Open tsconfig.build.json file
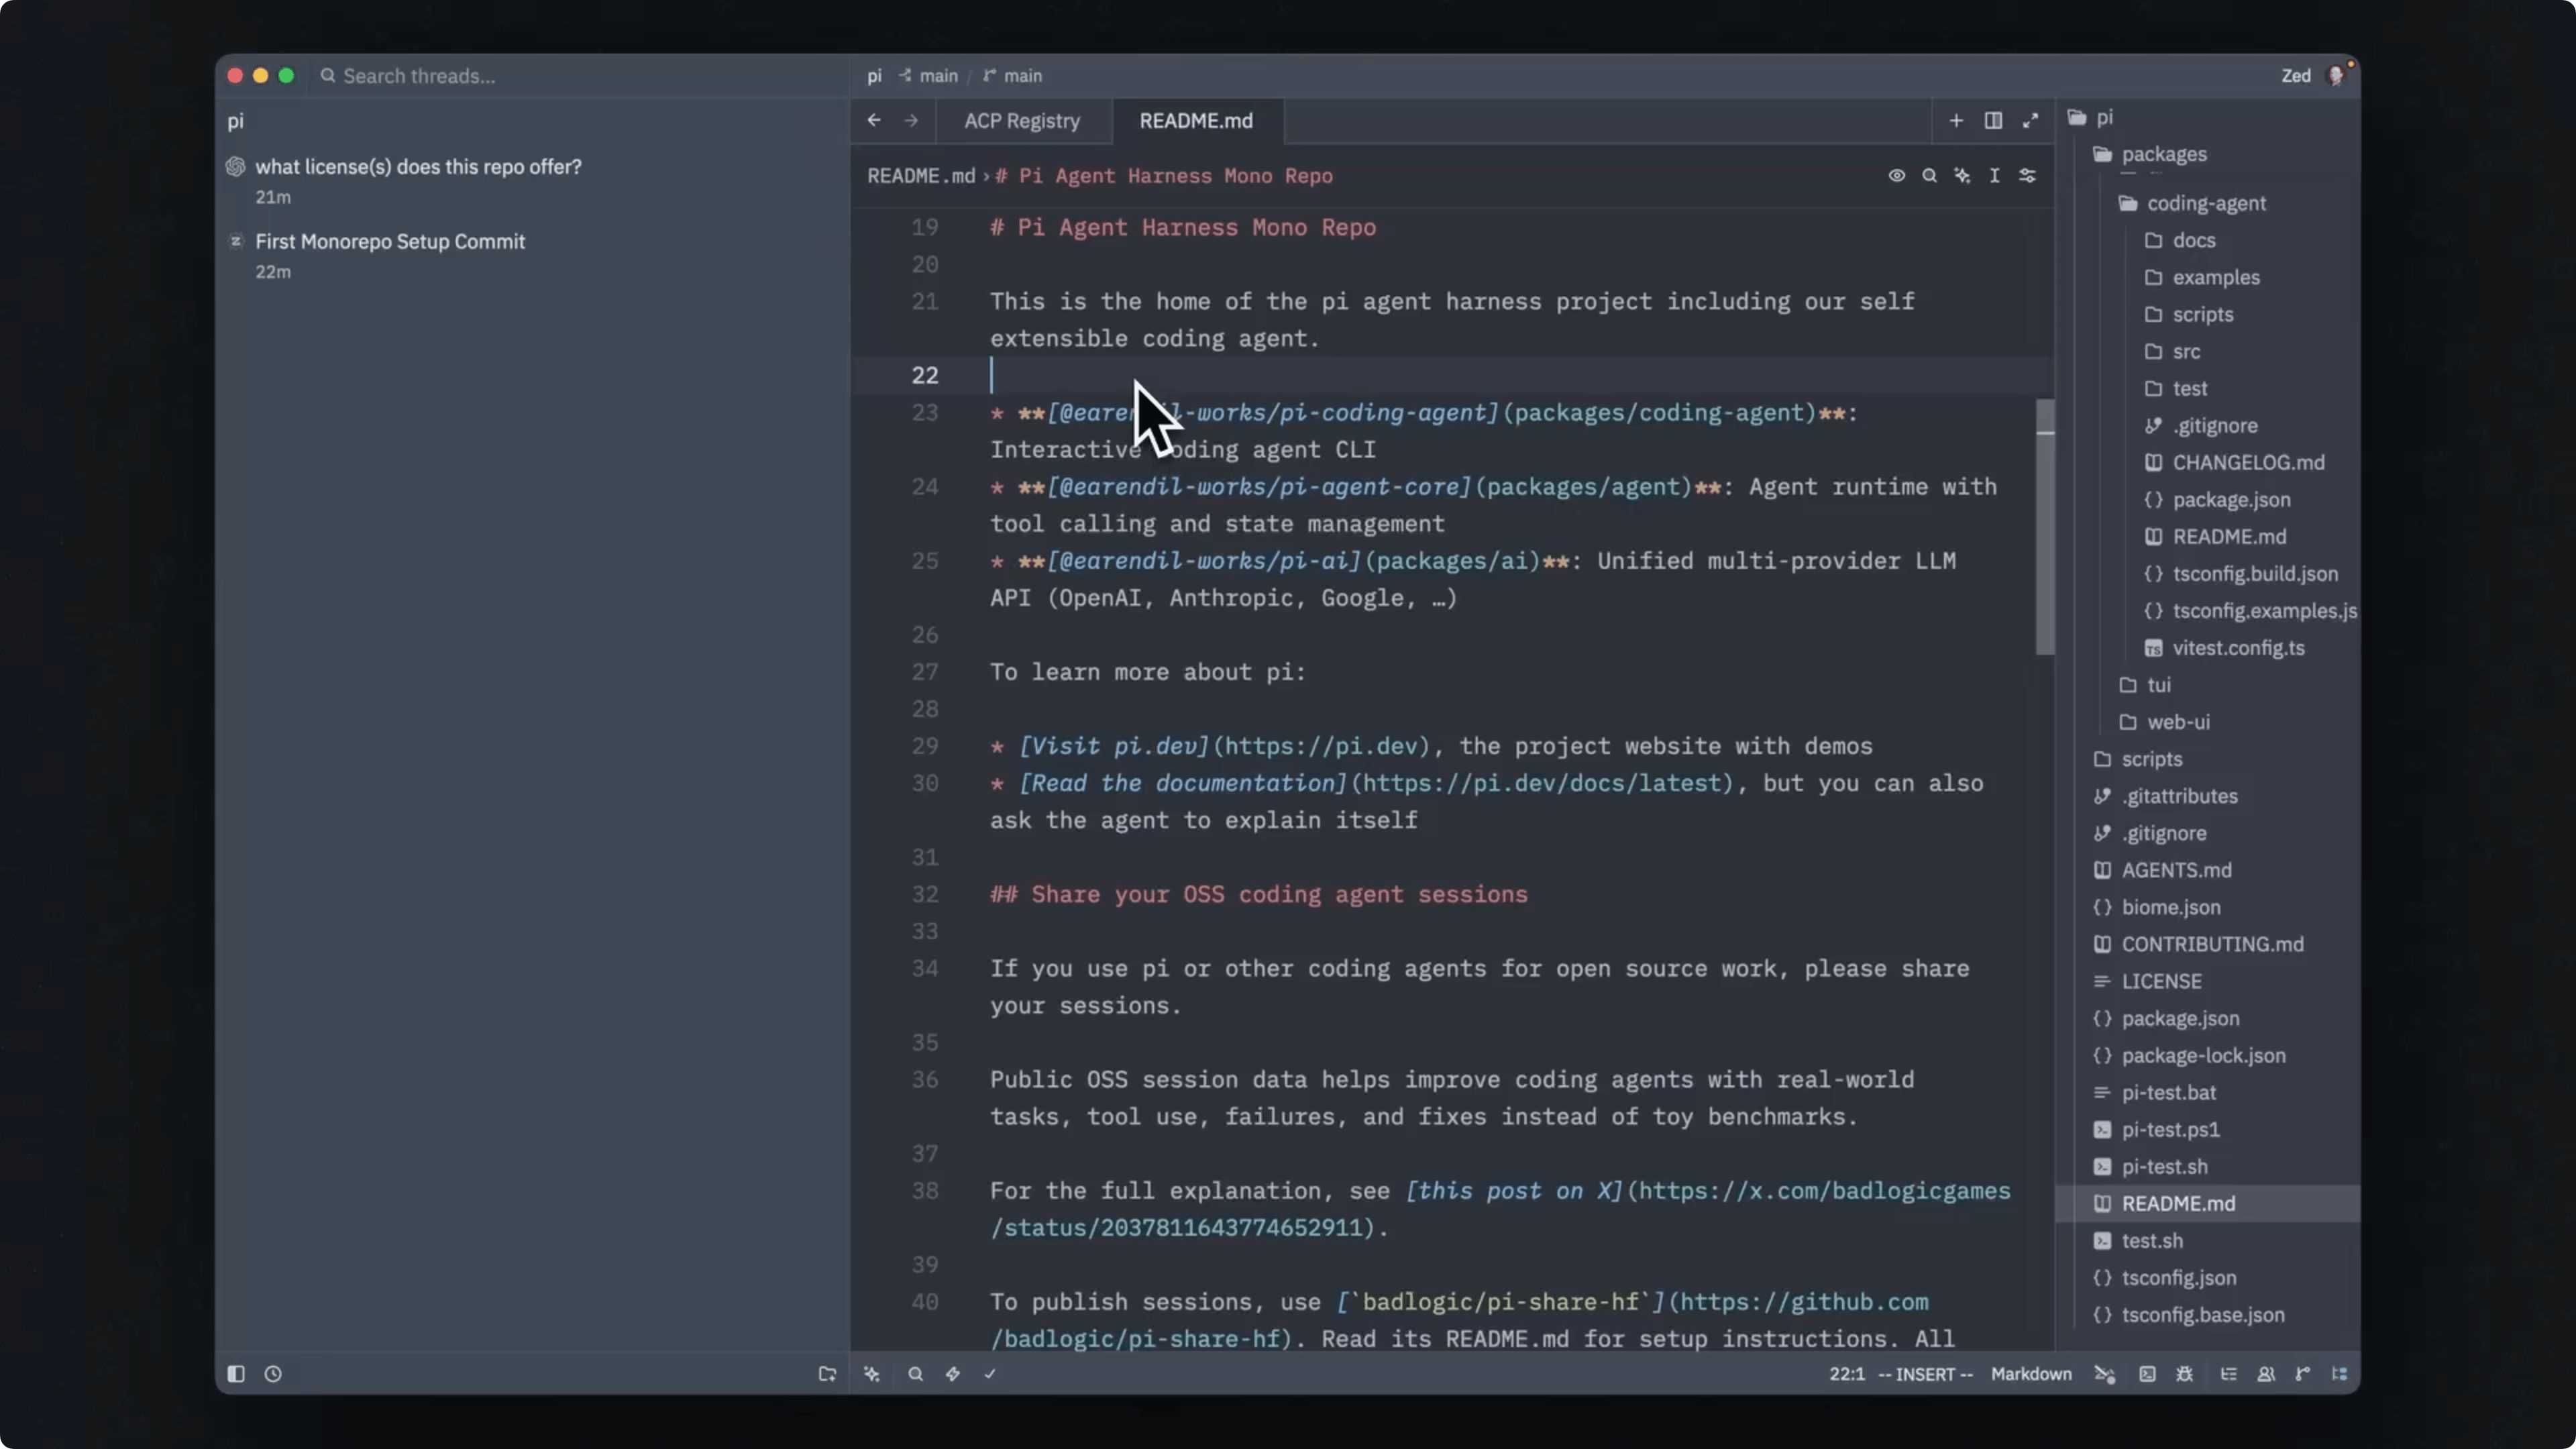Viewport: 2576px width, 1449px height. coord(2209,574)
